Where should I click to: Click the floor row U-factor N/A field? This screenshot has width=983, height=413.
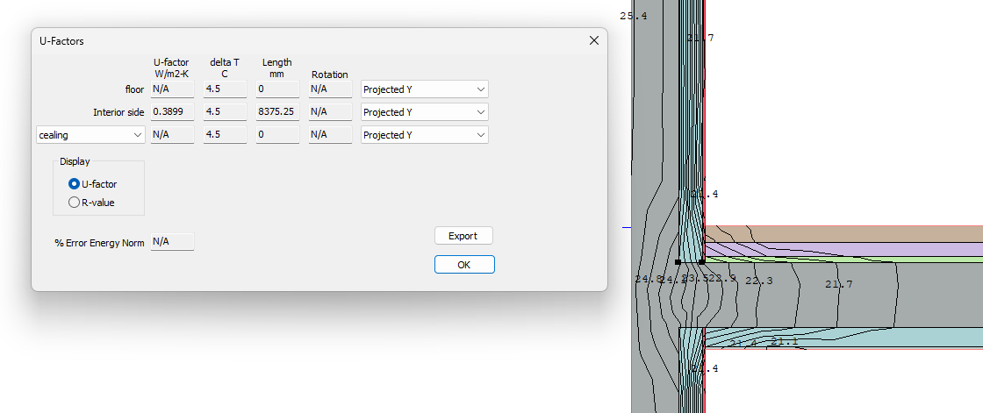tap(172, 89)
